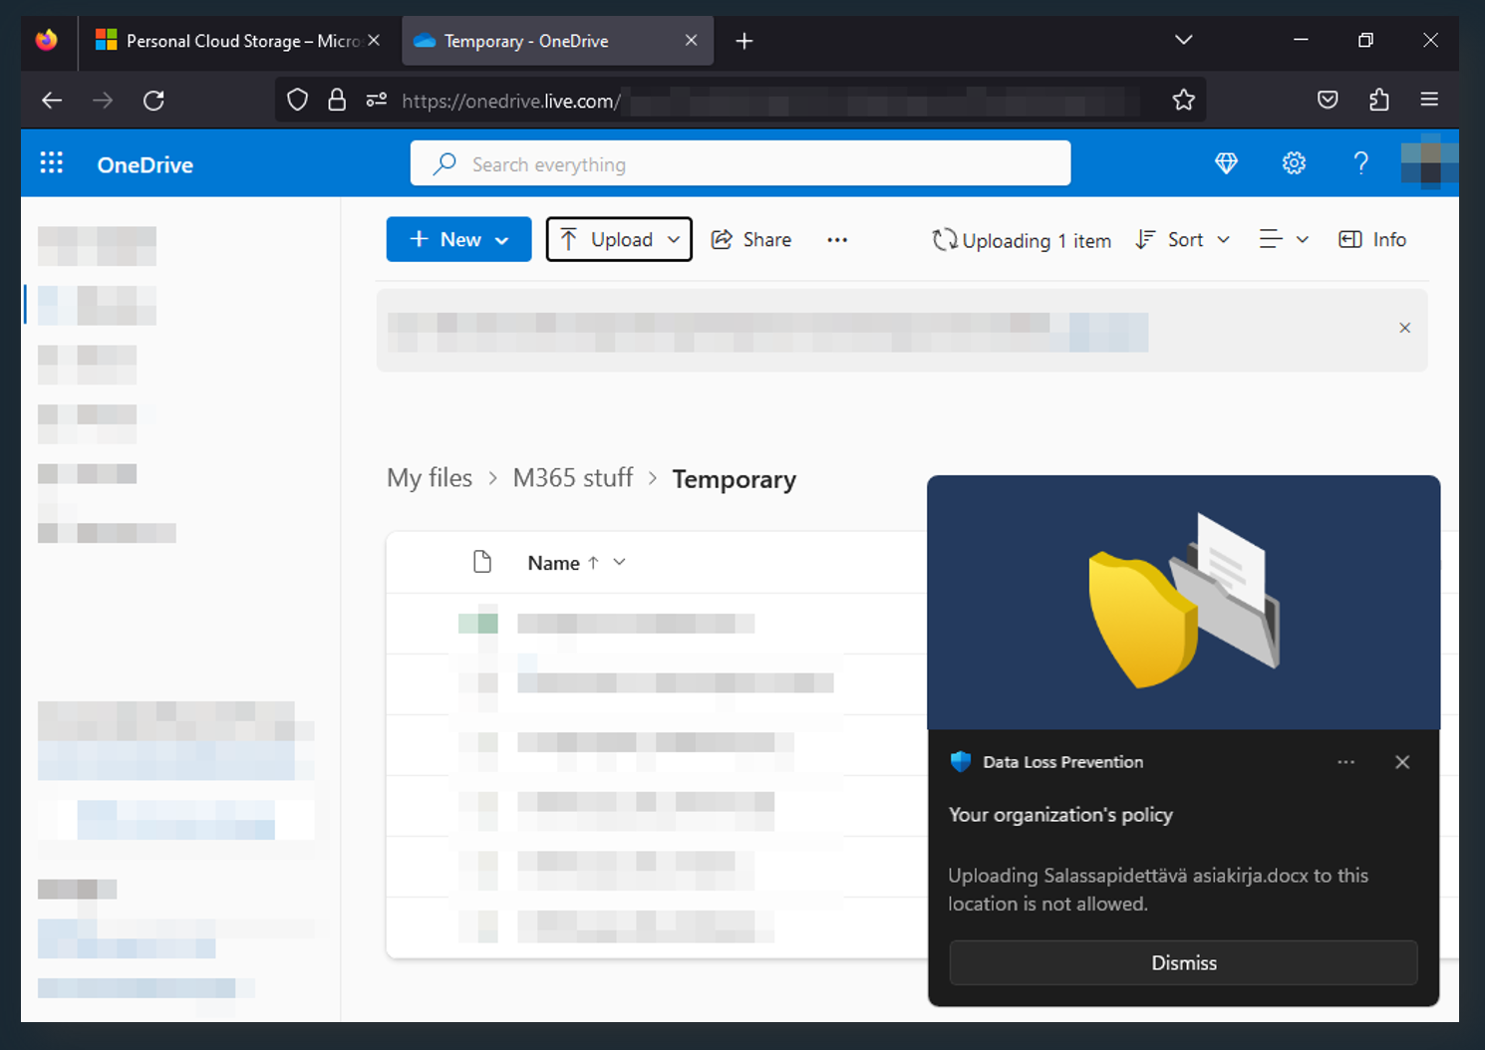Image resolution: width=1485 pixels, height=1050 pixels.
Task: Expand the Upload dropdown arrow
Action: (x=674, y=239)
